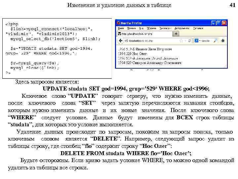Minimize the Mozilla Firefox window
This screenshot has width=238, height=179.
tap(214, 23)
